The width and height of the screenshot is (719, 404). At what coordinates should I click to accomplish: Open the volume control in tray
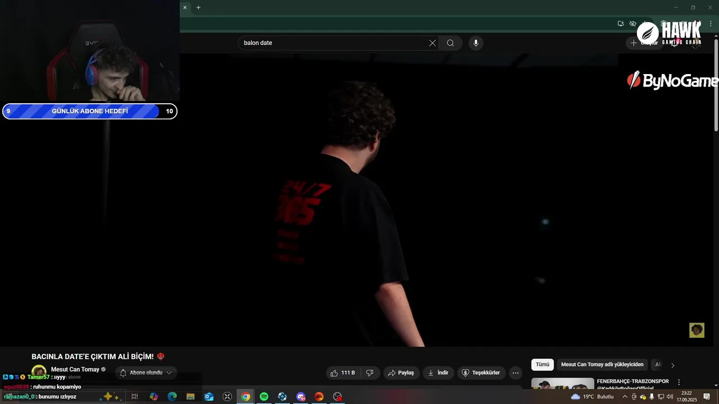click(x=670, y=397)
